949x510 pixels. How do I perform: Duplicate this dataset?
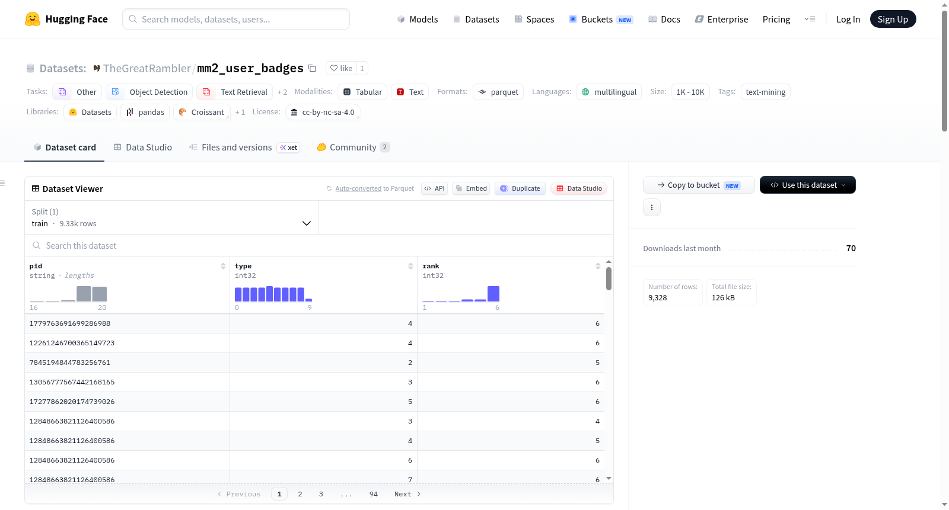click(x=520, y=188)
